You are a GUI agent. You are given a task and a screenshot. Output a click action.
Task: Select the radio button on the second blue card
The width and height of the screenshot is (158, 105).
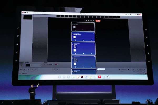pyautogui.click(x=73, y=45)
